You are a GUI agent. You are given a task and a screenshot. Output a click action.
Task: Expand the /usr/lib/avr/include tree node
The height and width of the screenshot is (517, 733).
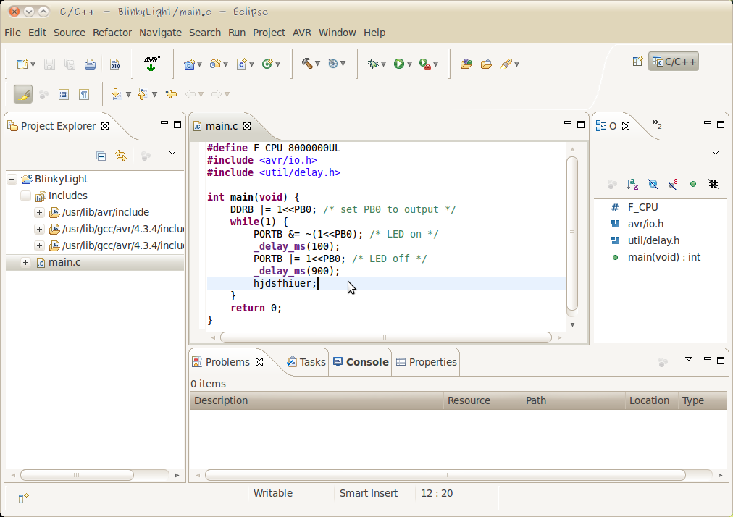40,212
